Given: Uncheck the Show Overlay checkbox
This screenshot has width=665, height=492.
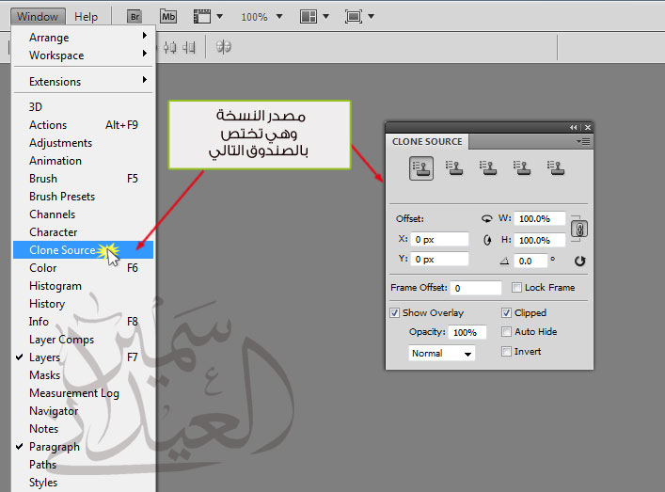Looking at the screenshot, I should pyautogui.click(x=395, y=313).
